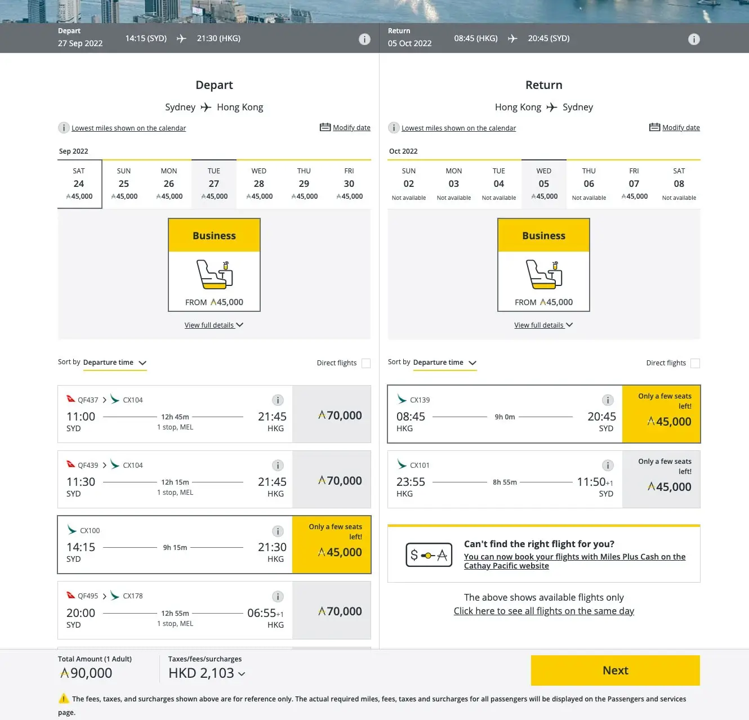Open info icon for QF437 flight
The width and height of the screenshot is (749, 720).
coord(278,400)
